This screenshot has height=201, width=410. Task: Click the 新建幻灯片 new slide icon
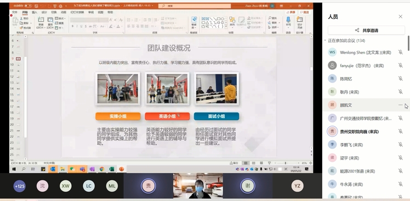41,20
